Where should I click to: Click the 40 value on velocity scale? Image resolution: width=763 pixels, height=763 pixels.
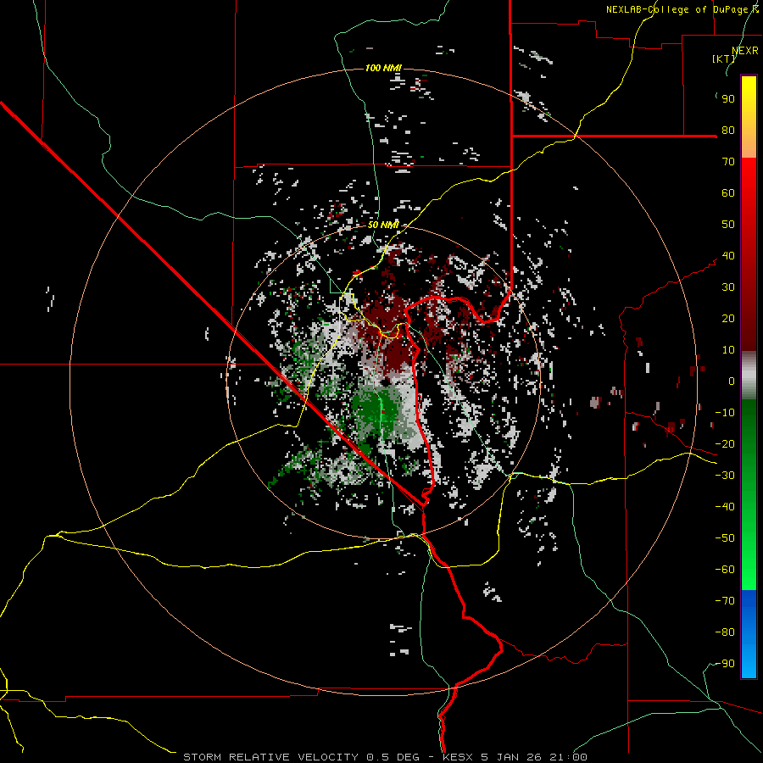pyautogui.click(x=728, y=256)
